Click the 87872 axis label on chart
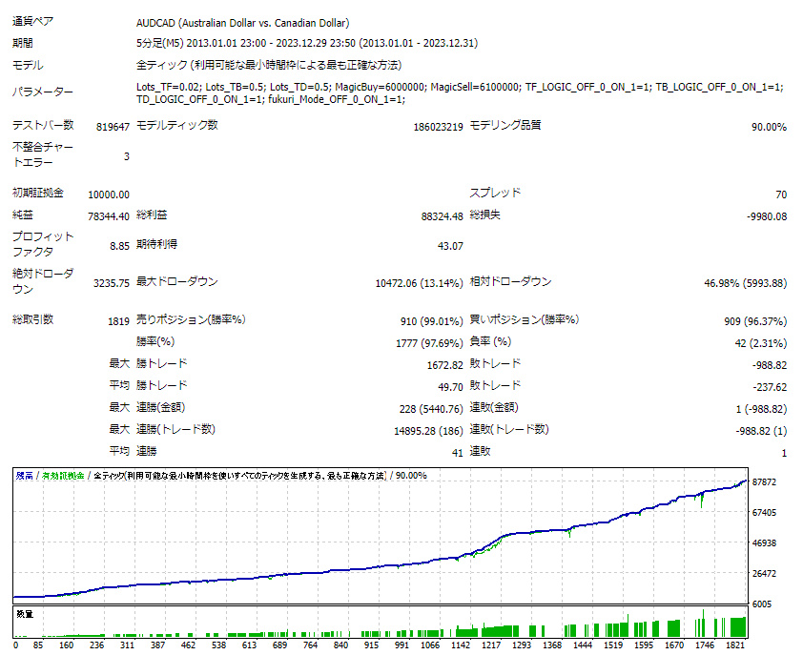 click(x=764, y=482)
